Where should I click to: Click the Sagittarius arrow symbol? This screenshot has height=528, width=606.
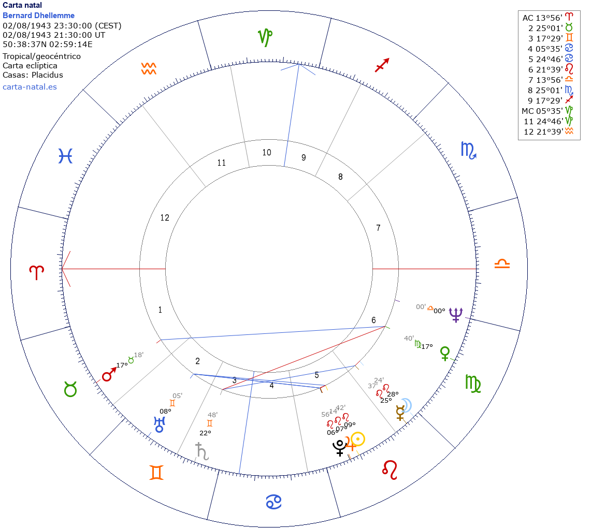point(382,65)
